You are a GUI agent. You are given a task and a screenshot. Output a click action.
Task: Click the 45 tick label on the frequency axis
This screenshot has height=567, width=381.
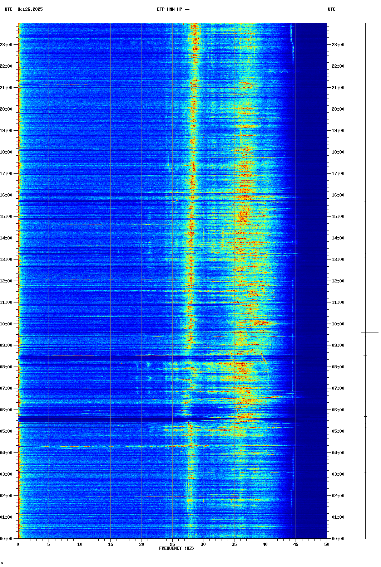pyautogui.click(x=296, y=544)
